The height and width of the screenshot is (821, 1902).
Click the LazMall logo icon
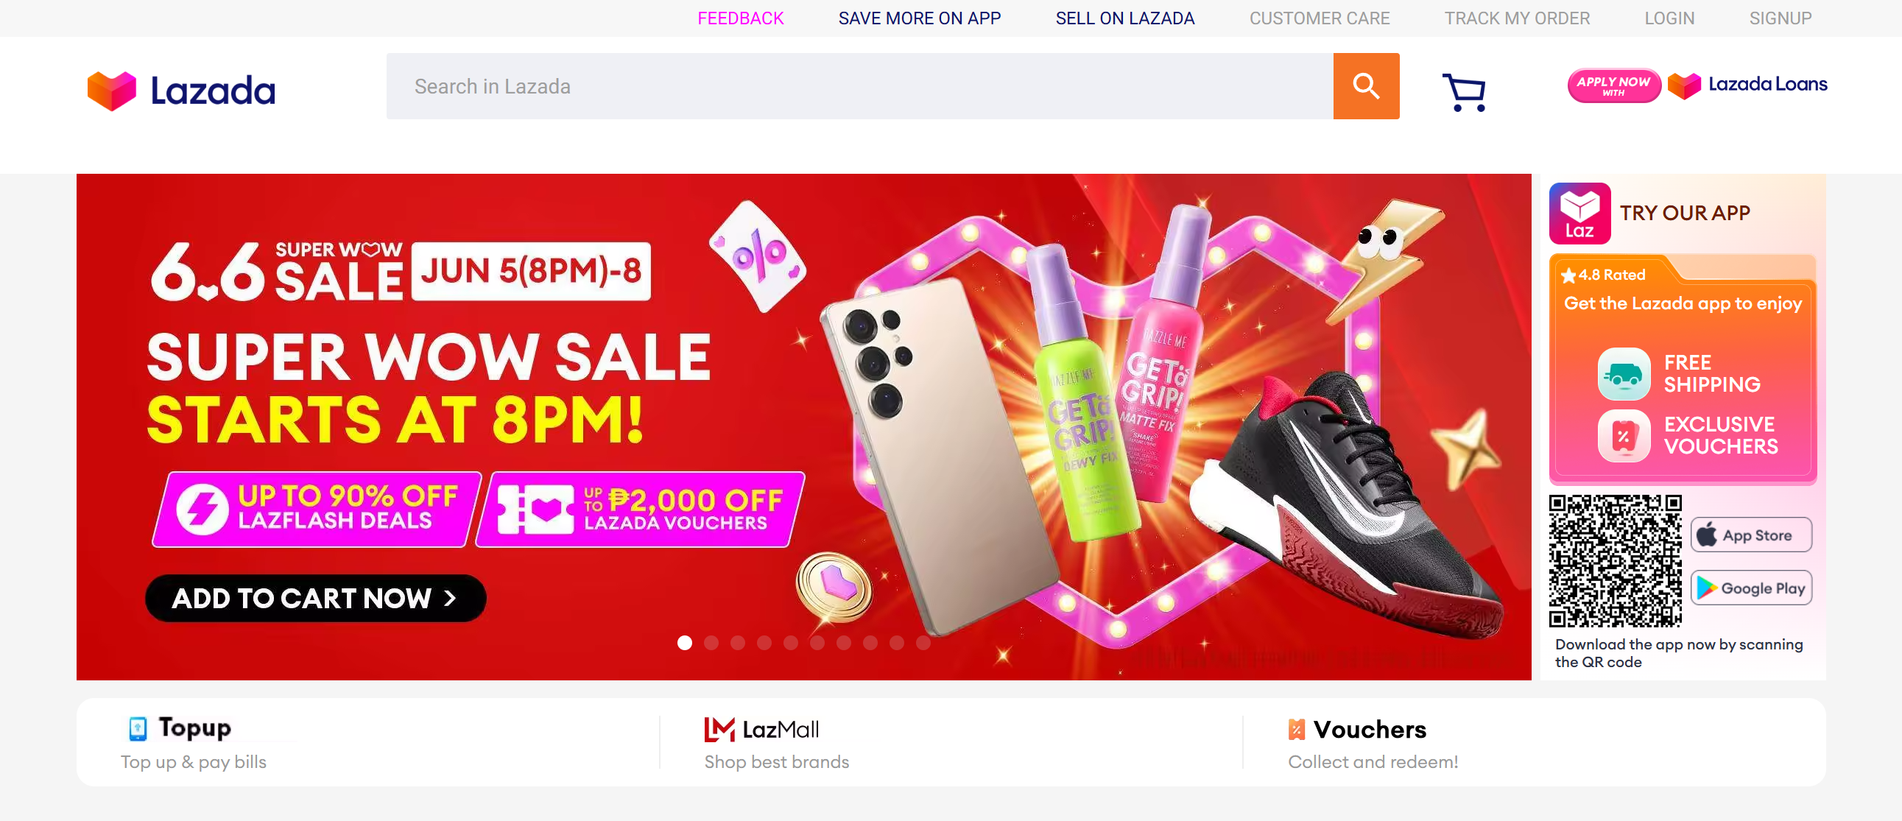(x=719, y=730)
